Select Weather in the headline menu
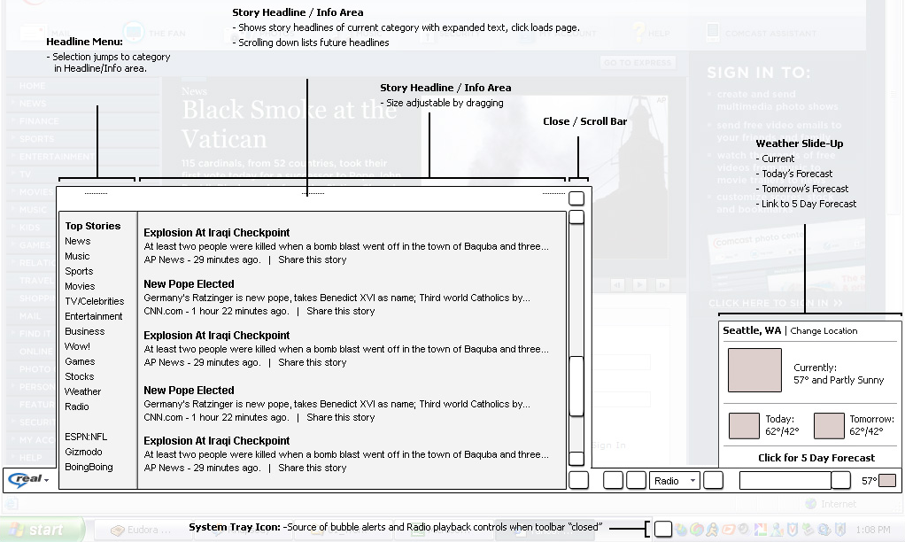Image resolution: width=905 pixels, height=542 pixels. pyautogui.click(x=82, y=391)
